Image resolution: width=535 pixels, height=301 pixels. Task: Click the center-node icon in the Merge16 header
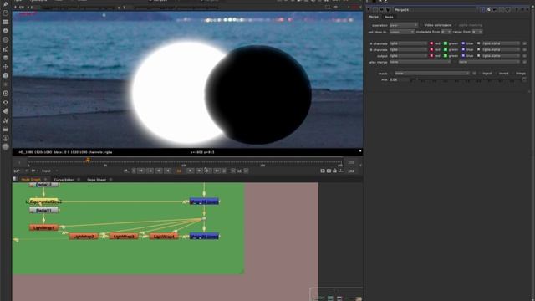pyautogui.click(x=375, y=10)
